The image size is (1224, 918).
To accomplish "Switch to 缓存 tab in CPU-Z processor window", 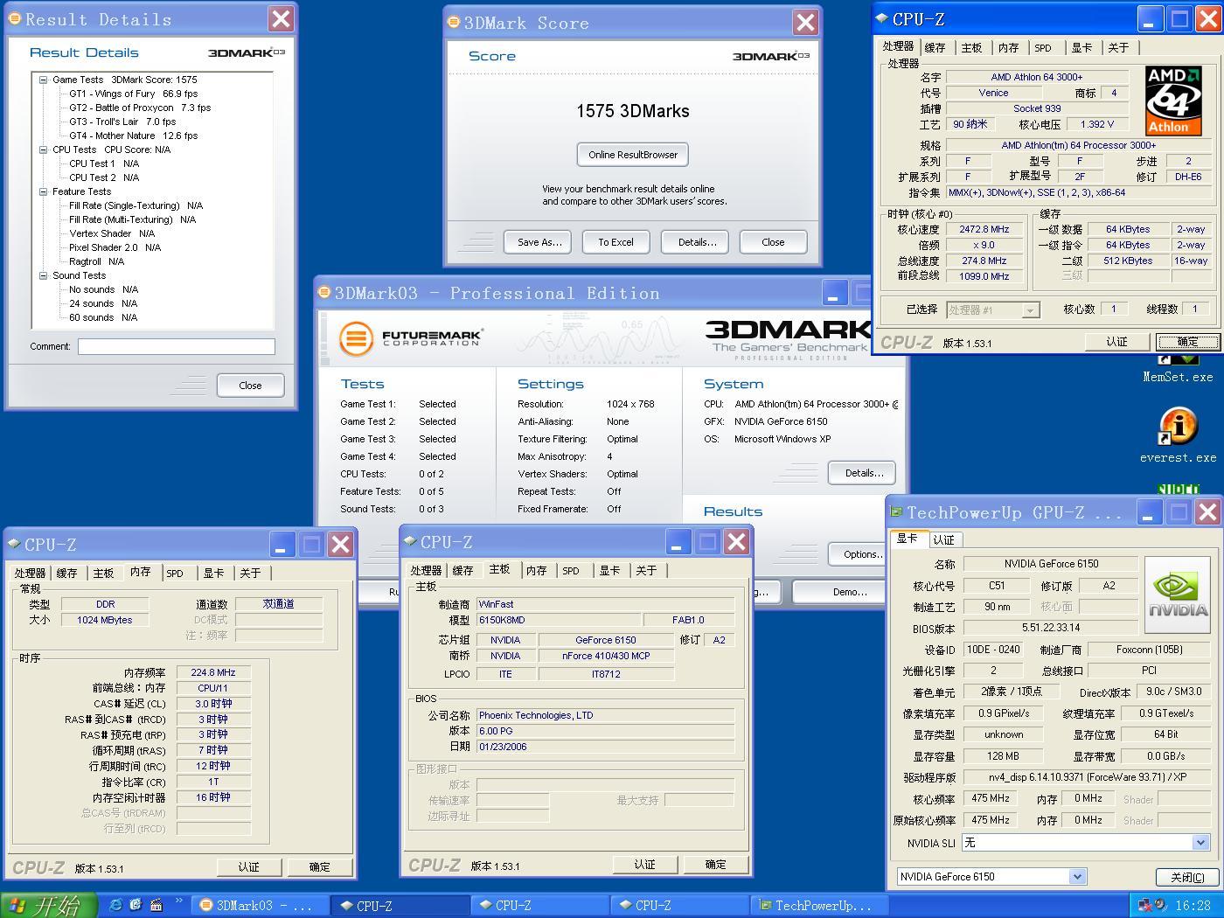I will (935, 48).
